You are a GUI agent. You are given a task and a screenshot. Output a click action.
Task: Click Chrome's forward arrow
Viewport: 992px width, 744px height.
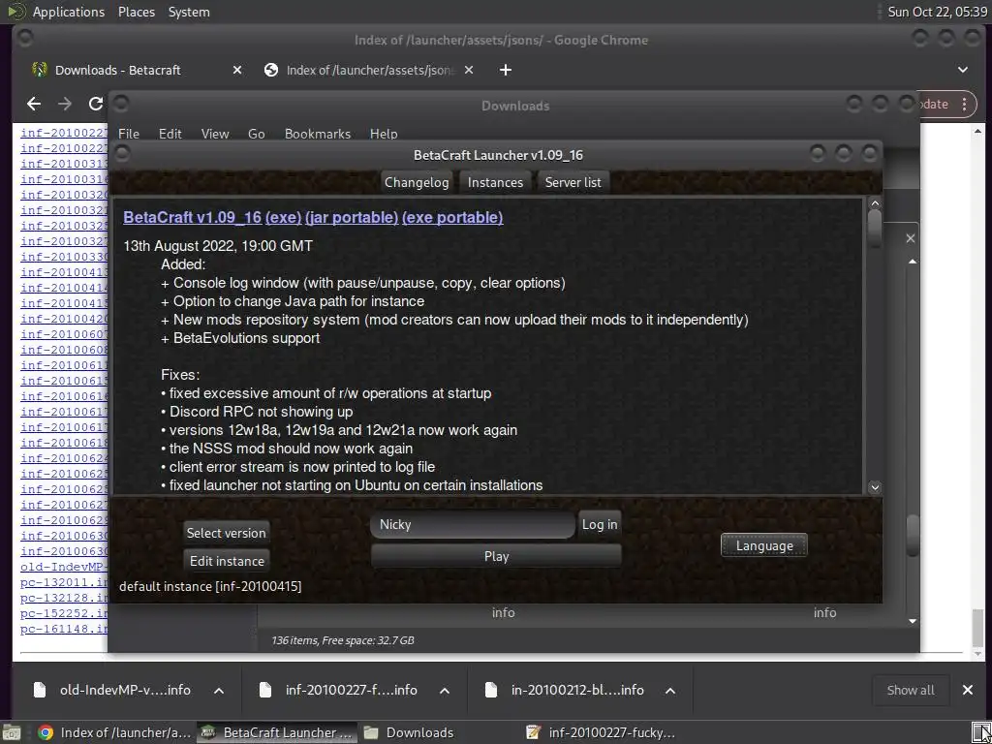(x=65, y=104)
